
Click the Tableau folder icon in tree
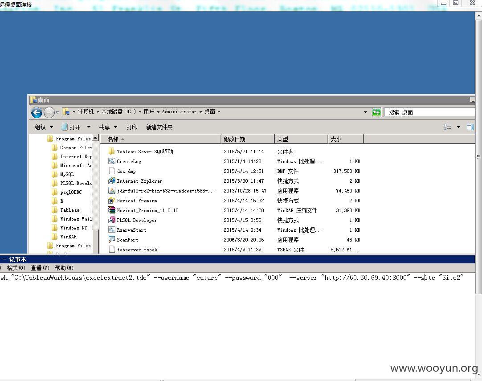point(54,210)
